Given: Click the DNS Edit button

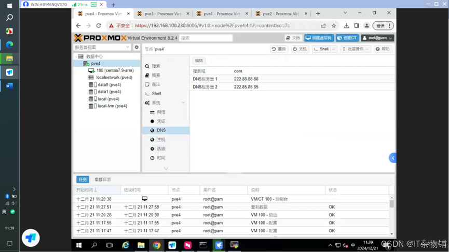Looking at the screenshot, I should 199,61.
